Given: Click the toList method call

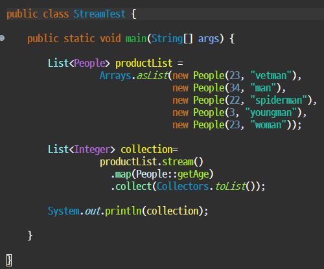Looking at the screenshot, I should [231, 187].
